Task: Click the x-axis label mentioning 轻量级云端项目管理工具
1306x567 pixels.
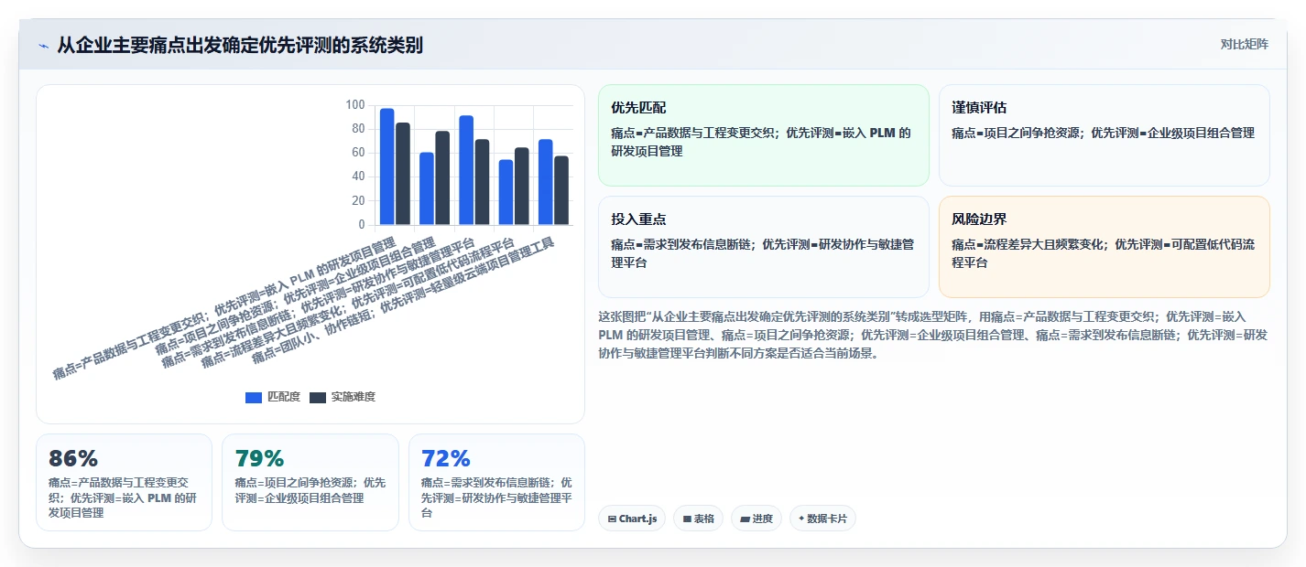Action: coord(404,301)
